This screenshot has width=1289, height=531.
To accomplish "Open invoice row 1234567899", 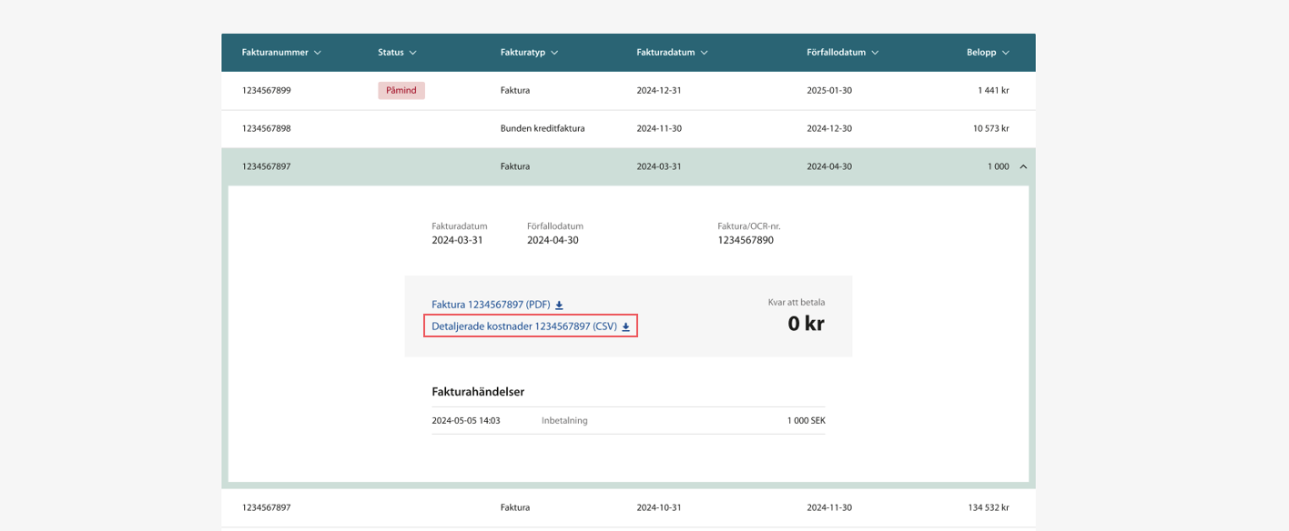I will [x=266, y=91].
